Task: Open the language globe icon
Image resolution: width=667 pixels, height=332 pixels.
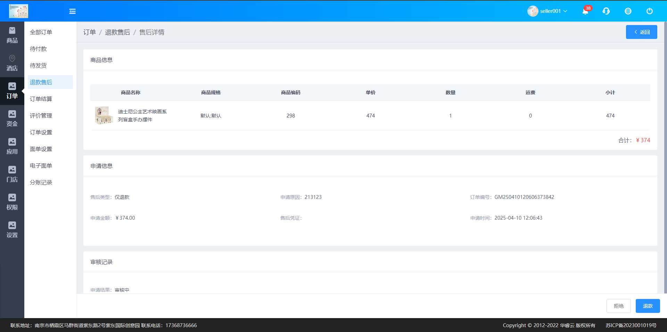Action: click(628, 11)
